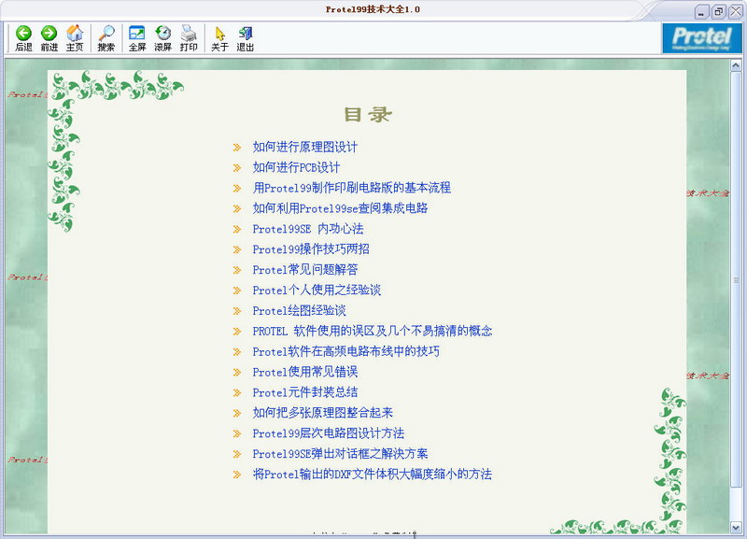The width and height of the screenshot is (747, 539).
Task: Click the 前进 (Forward) toolbar icon
Action: click(x=49, y=38)
